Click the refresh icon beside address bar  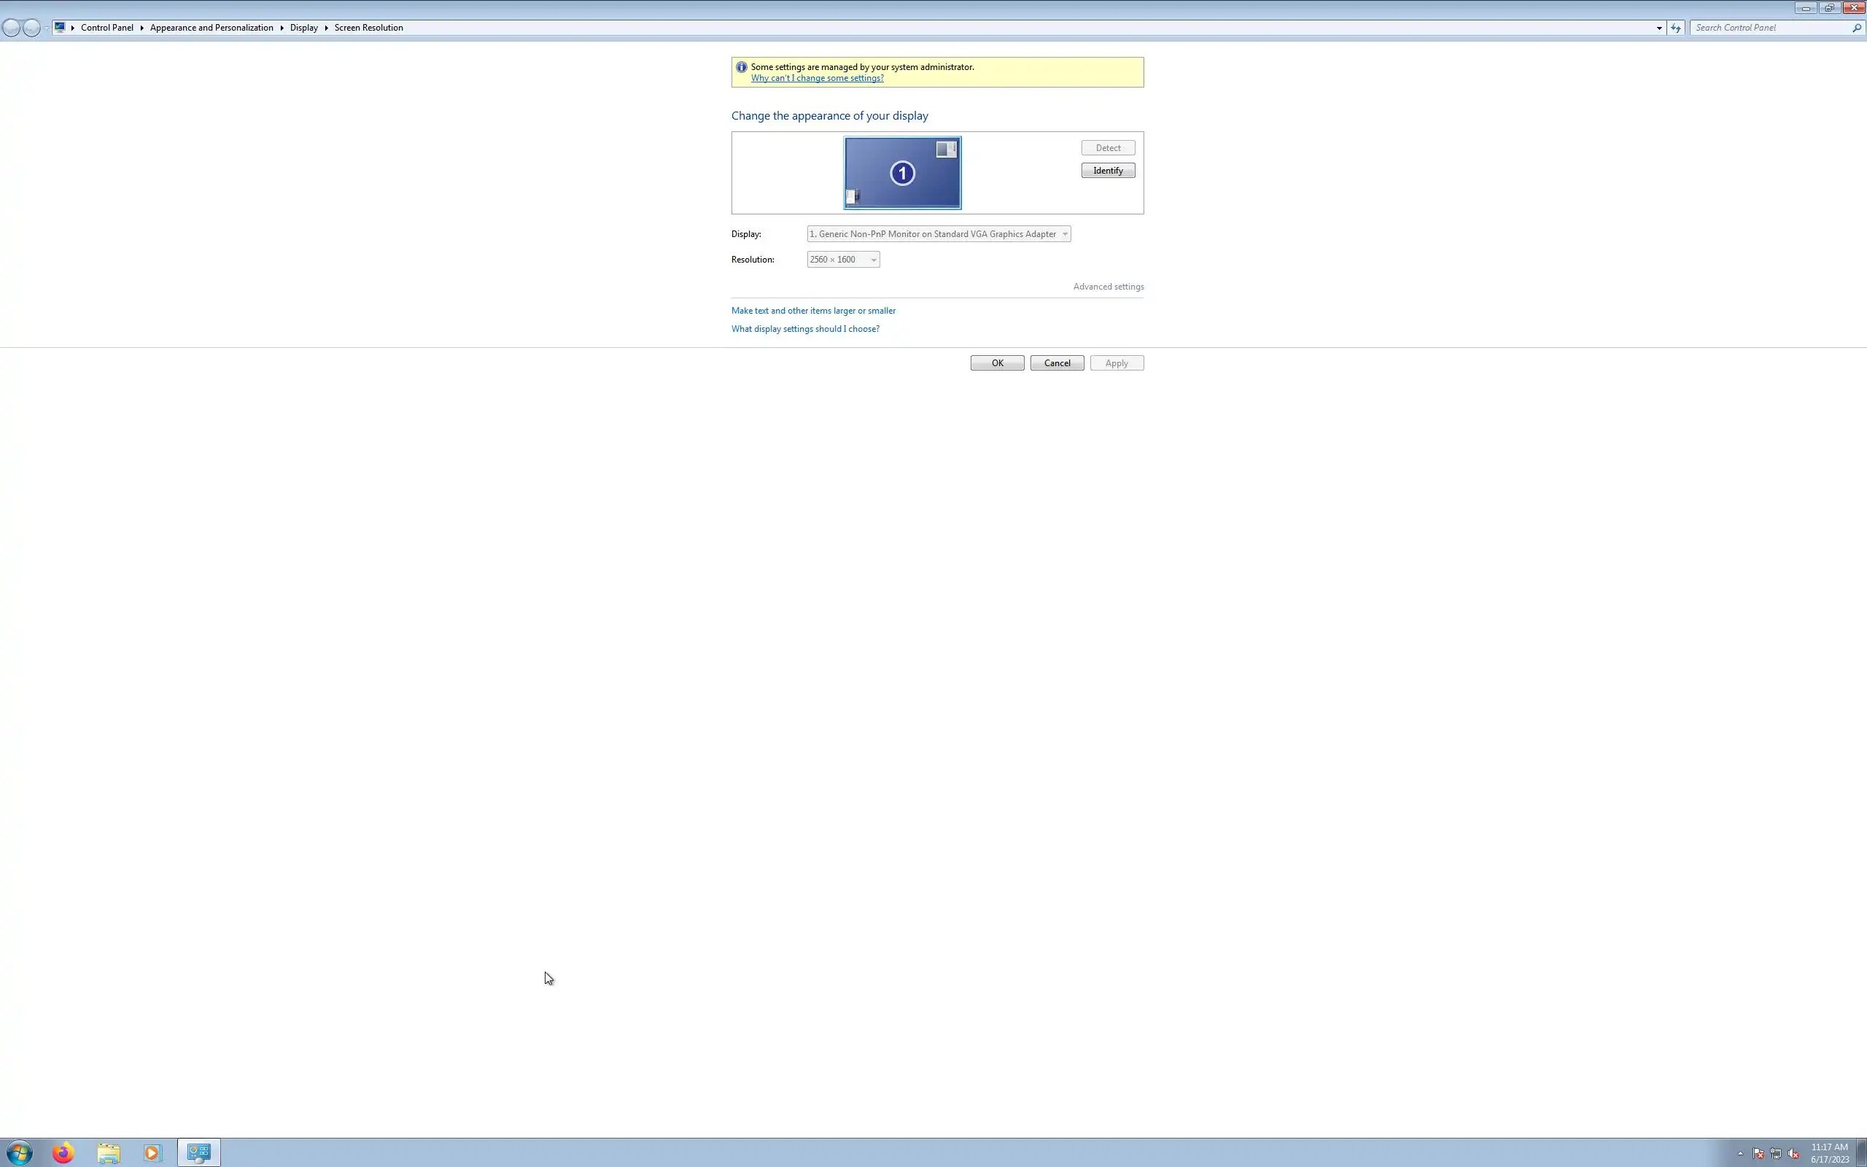tap(1676, 28)
